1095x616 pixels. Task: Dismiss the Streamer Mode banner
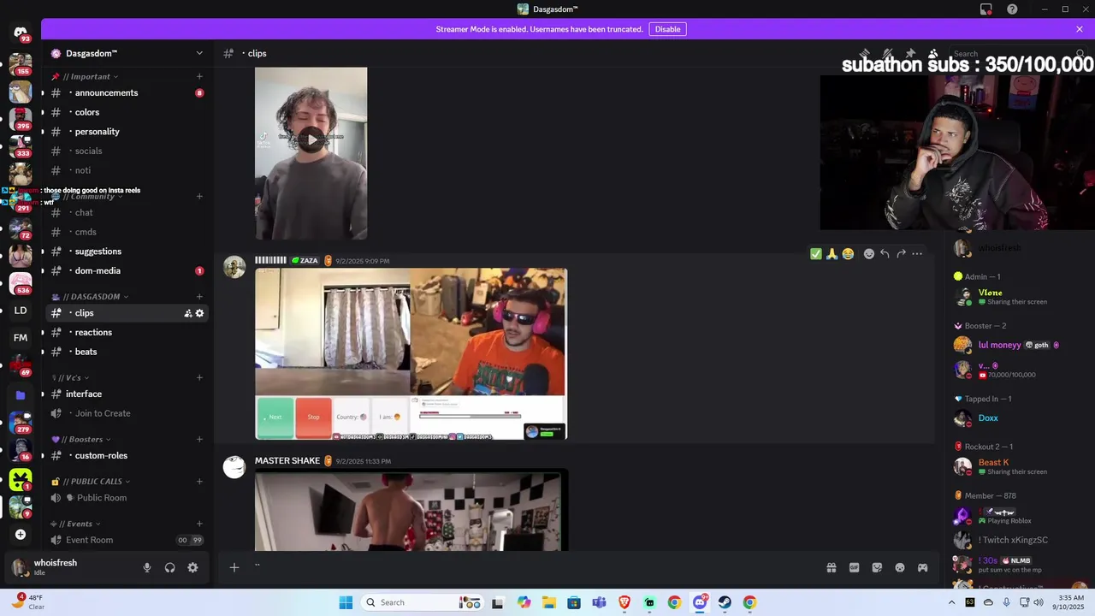point(1080,29)
